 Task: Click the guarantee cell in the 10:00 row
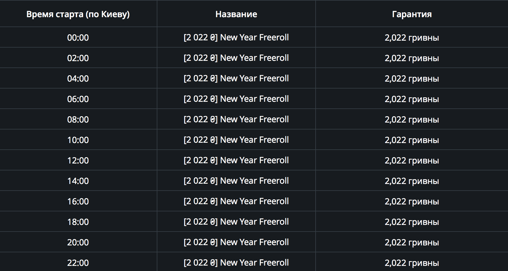pyautogui.click(x=412, y=140)
